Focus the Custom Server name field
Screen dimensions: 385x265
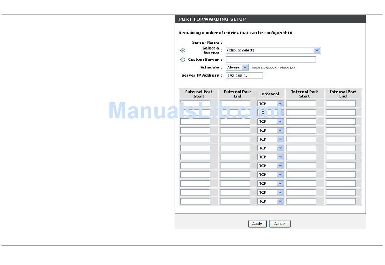coord(271,60)
